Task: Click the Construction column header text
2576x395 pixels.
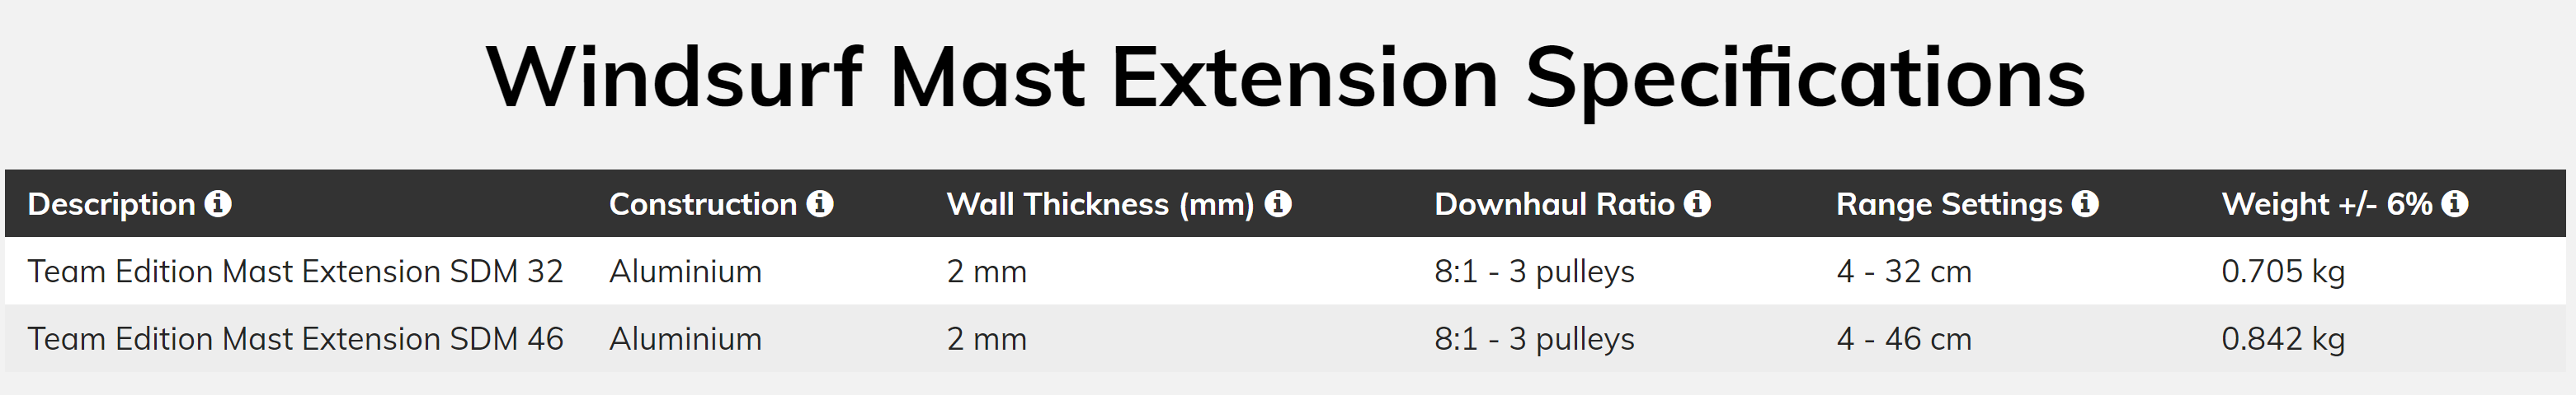Action: 703,204
